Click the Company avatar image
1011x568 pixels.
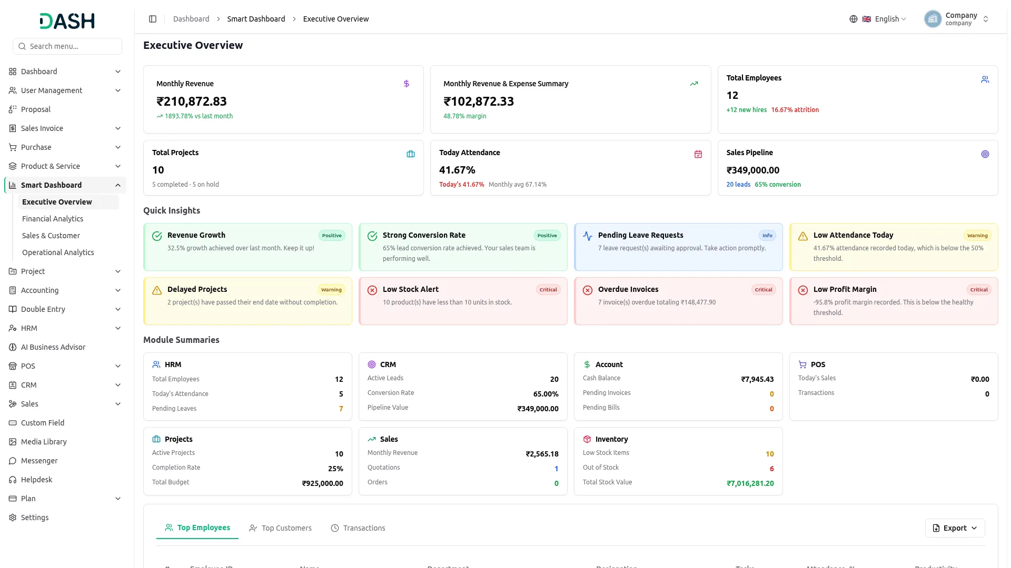point(933,19)
